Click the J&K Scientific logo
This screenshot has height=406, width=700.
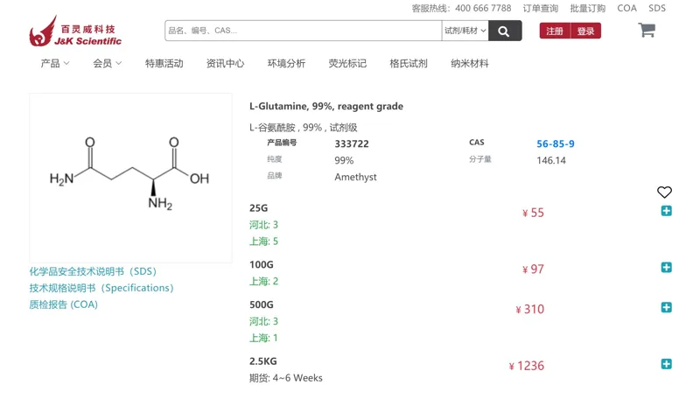(x=75, y=31)
